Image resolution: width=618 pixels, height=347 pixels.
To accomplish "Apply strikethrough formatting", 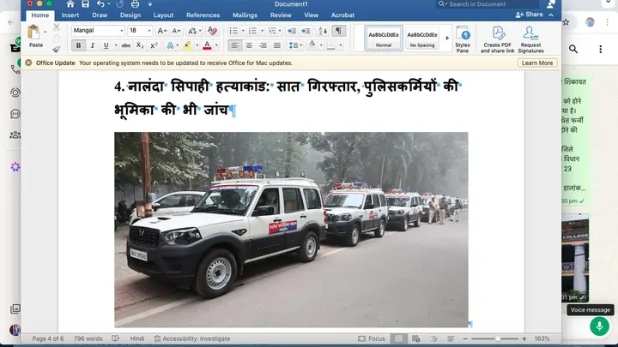I will [x=125, y=45].
